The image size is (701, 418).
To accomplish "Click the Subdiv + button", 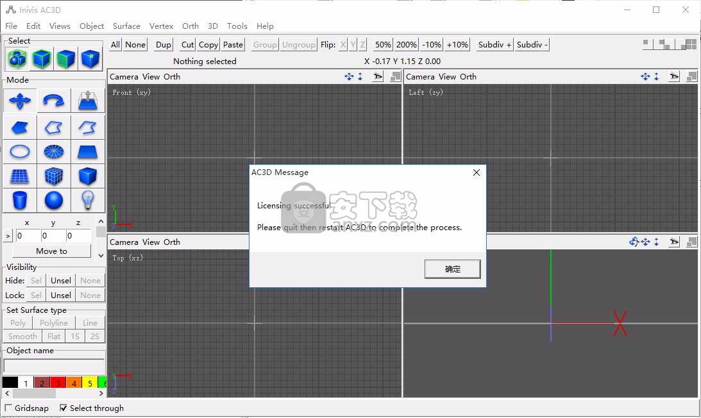I will click(x=494, y=44).
